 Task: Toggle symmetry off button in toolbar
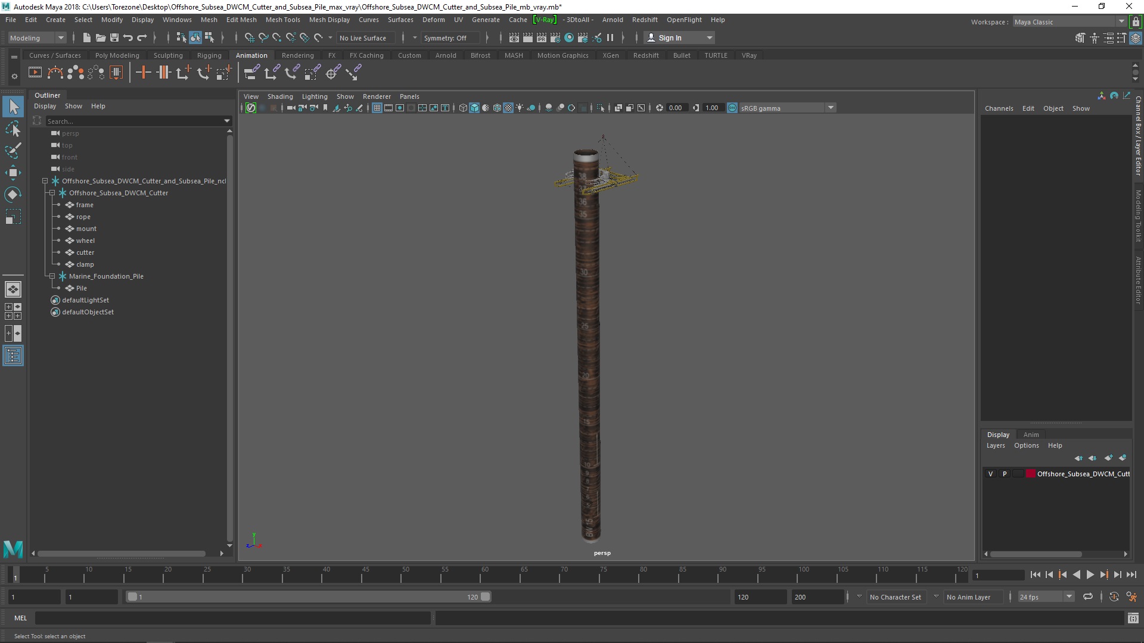point(446,38)
